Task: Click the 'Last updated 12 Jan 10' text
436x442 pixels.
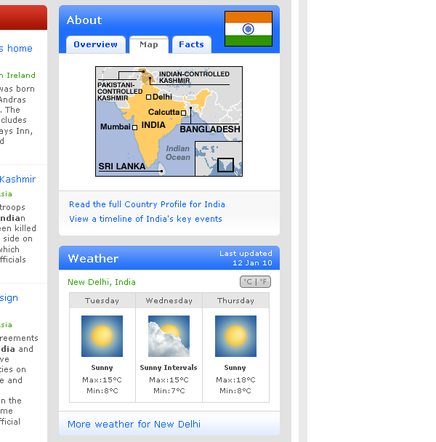Action: pos(246,258)
